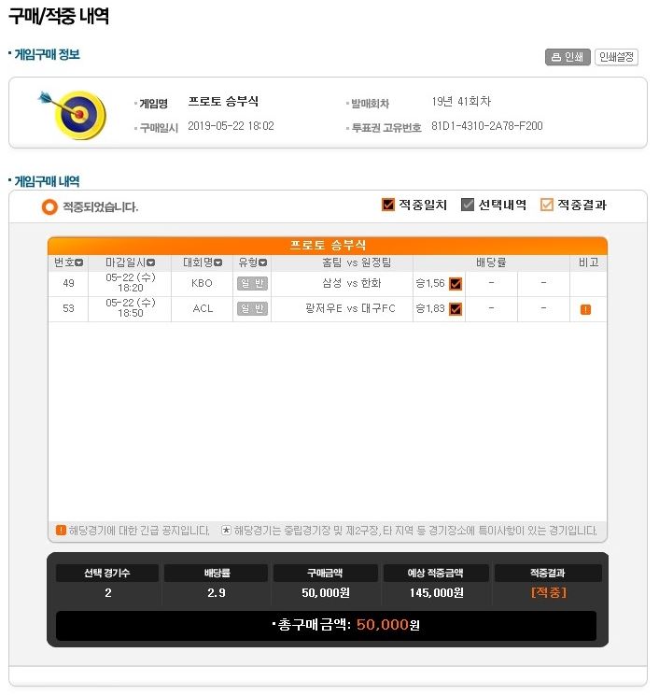Toggle the 적중결과 legend checkbox

(546, 205)
